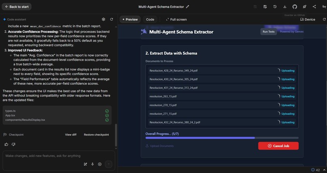The height and width of the screenshot is (173, 327).
Task: Open the info counter showing 42
Action: tap(315, 170)
